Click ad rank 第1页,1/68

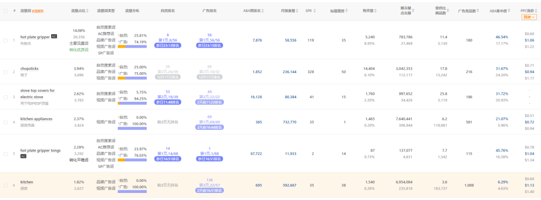pyautogui.click(x=209, y=153)
